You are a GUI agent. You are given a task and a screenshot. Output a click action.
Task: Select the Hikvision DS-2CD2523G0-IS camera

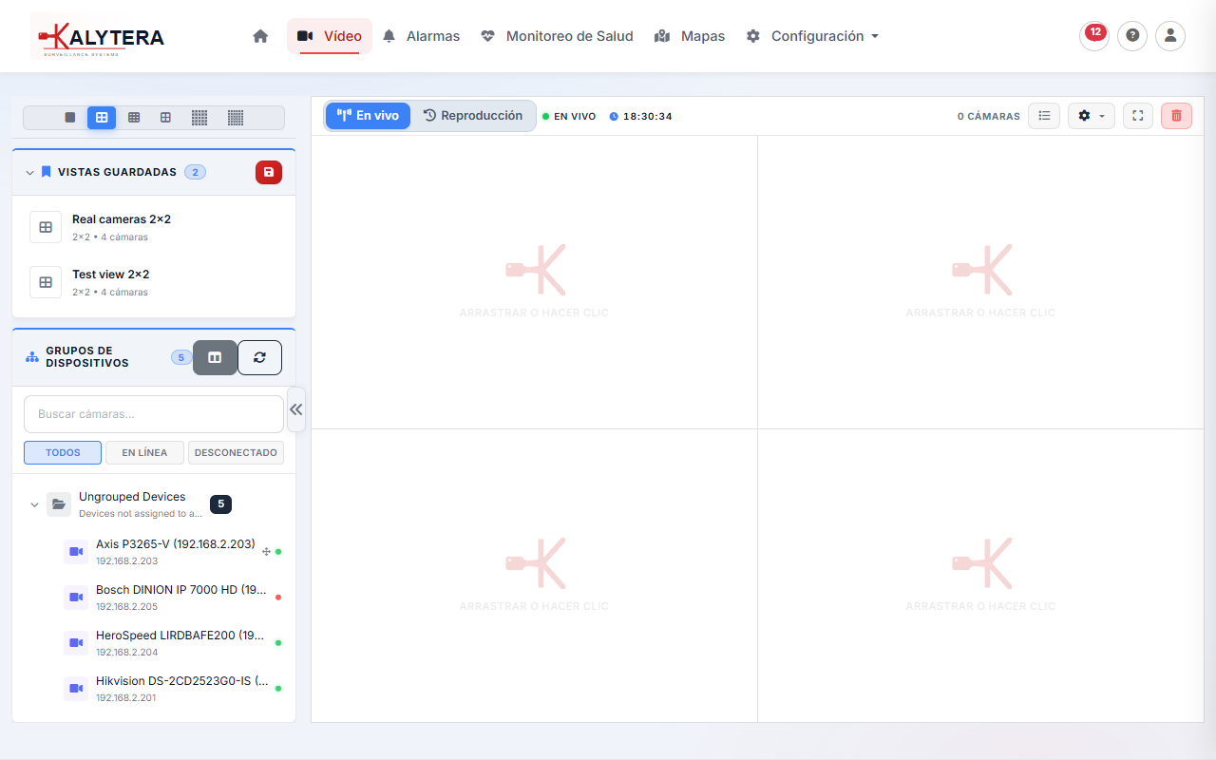click(x=173, y=689)
